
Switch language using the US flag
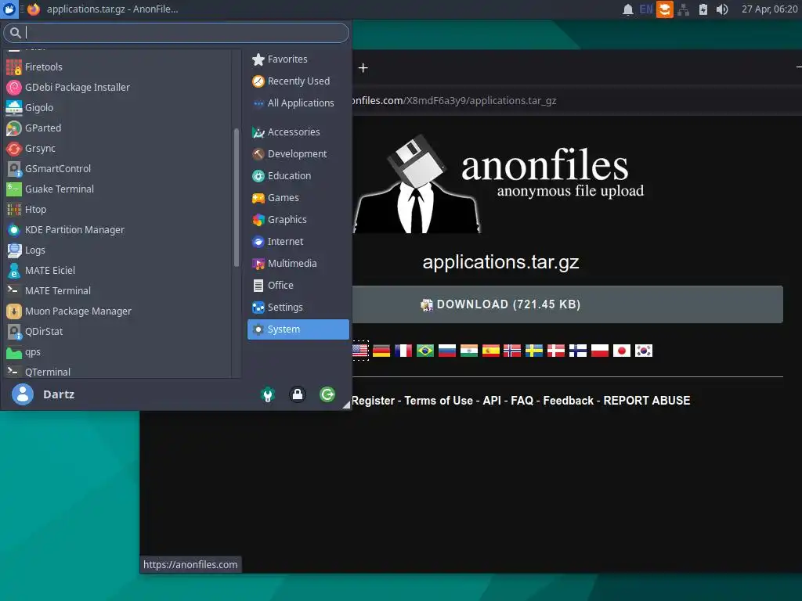pyautogui.click(x=360, y=351)
